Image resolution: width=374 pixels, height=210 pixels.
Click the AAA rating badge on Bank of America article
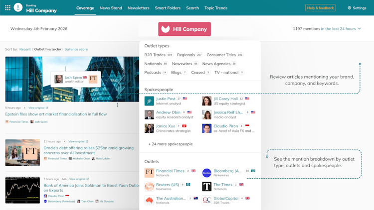click(x=64, y=179)
